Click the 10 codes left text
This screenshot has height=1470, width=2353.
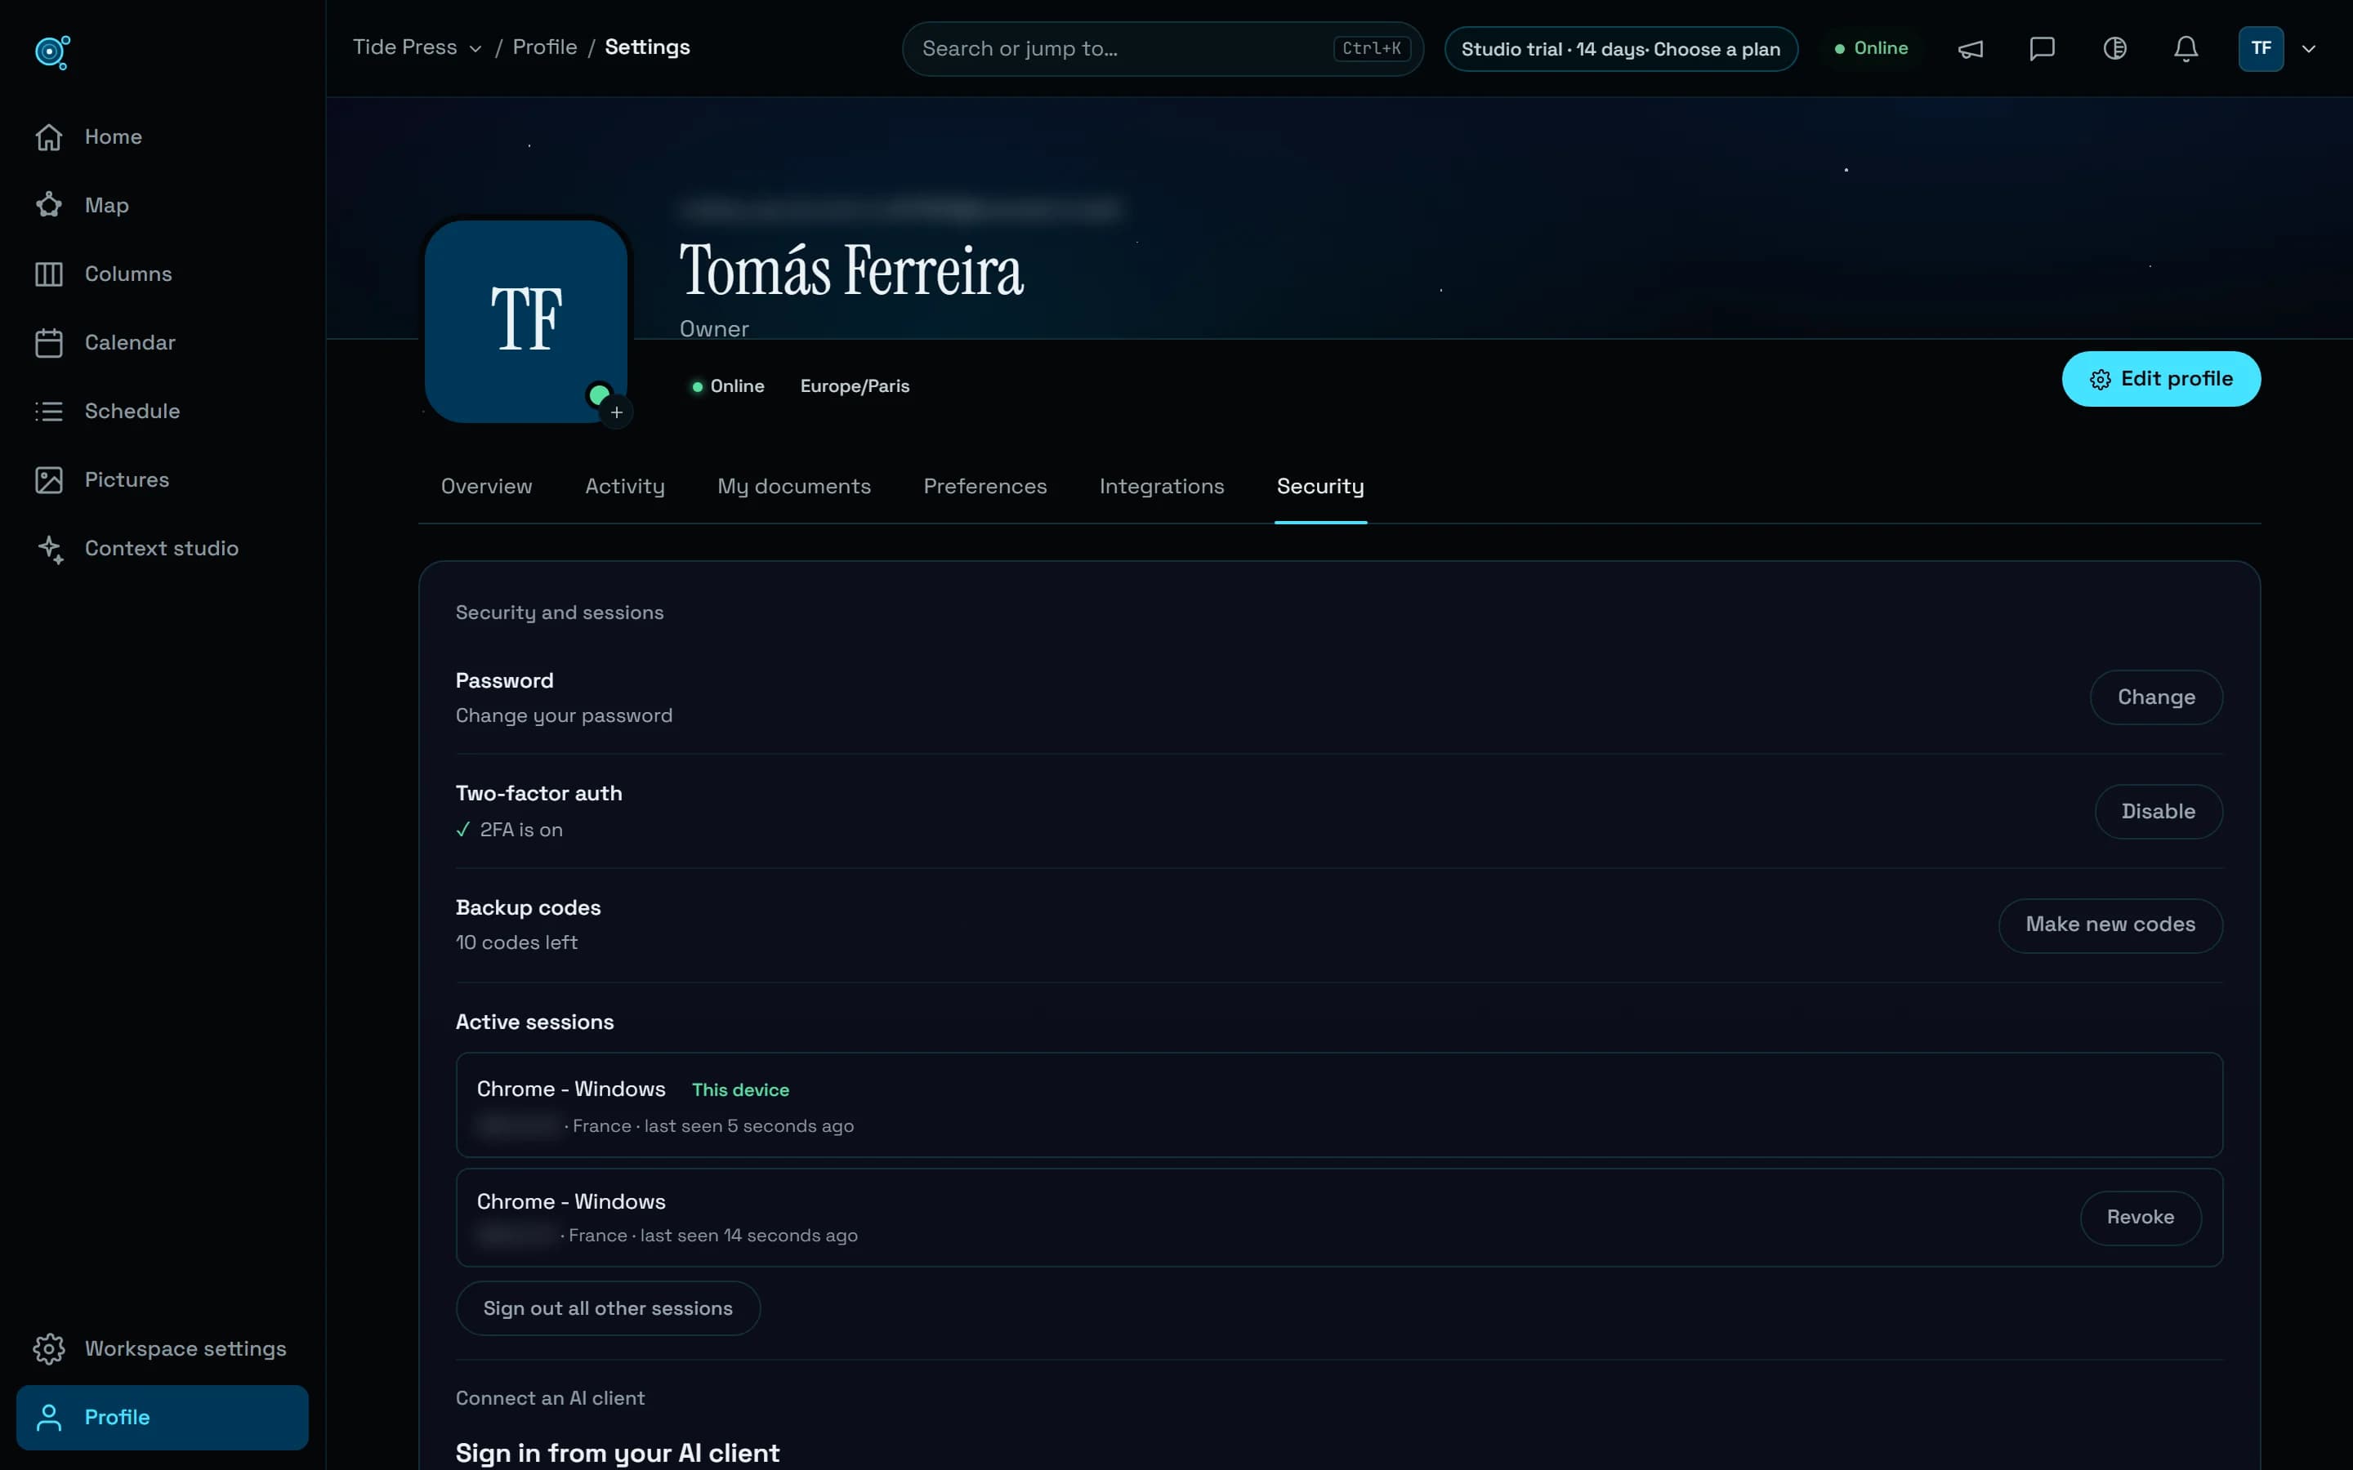pos(516,942)
